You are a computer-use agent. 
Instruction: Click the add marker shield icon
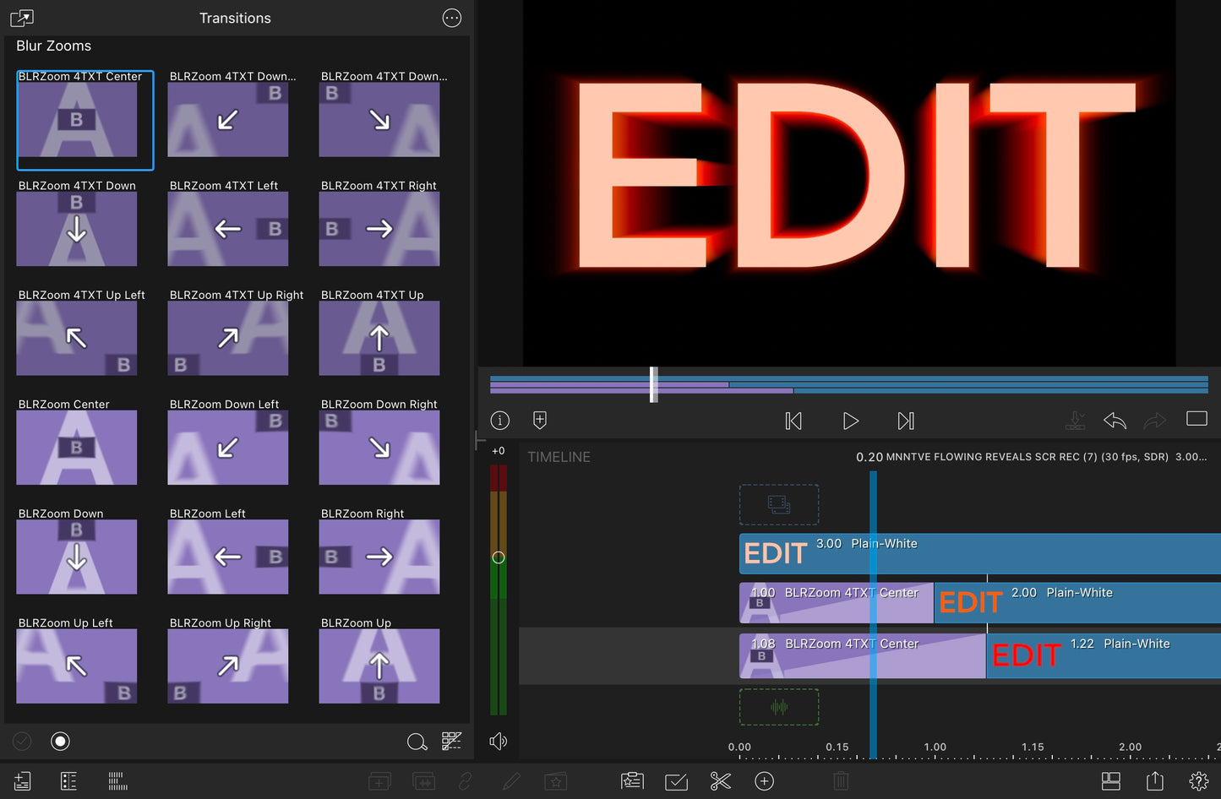click(x=540, y=420)
